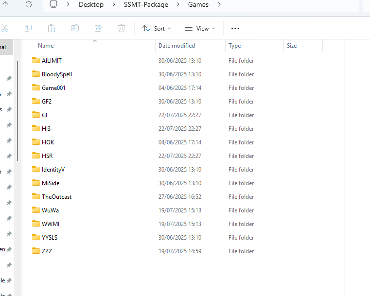Viewport: 370px width, 297px height.
Task: Click the 27/06/2025 16:52 date of TheOutcast
Action: (180, 197)
